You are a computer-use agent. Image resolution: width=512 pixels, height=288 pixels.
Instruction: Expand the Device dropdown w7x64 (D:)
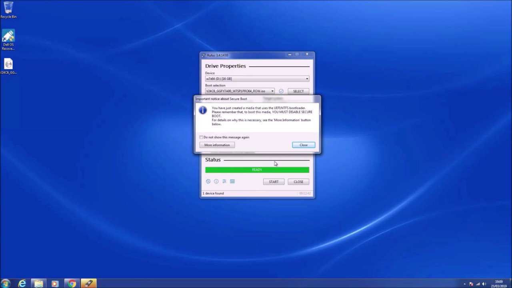pyautogui.click(x=257, y=79)
